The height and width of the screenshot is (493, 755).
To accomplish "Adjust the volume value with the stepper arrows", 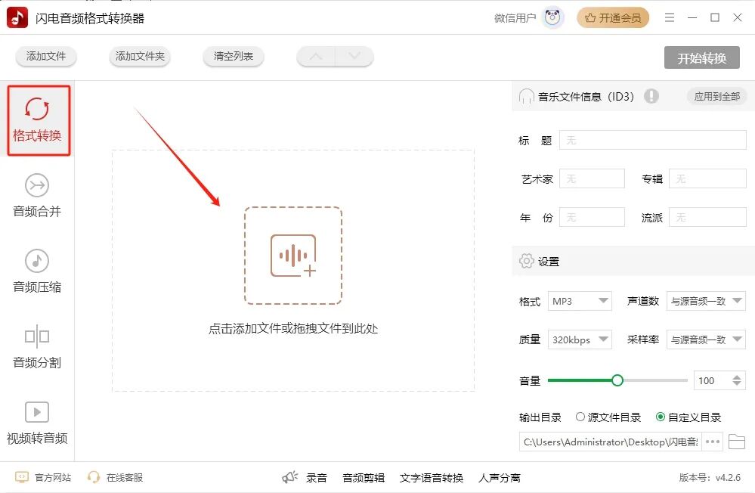I will 737,380.
